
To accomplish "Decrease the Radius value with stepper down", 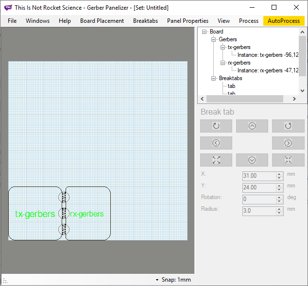I will point(279,213).
